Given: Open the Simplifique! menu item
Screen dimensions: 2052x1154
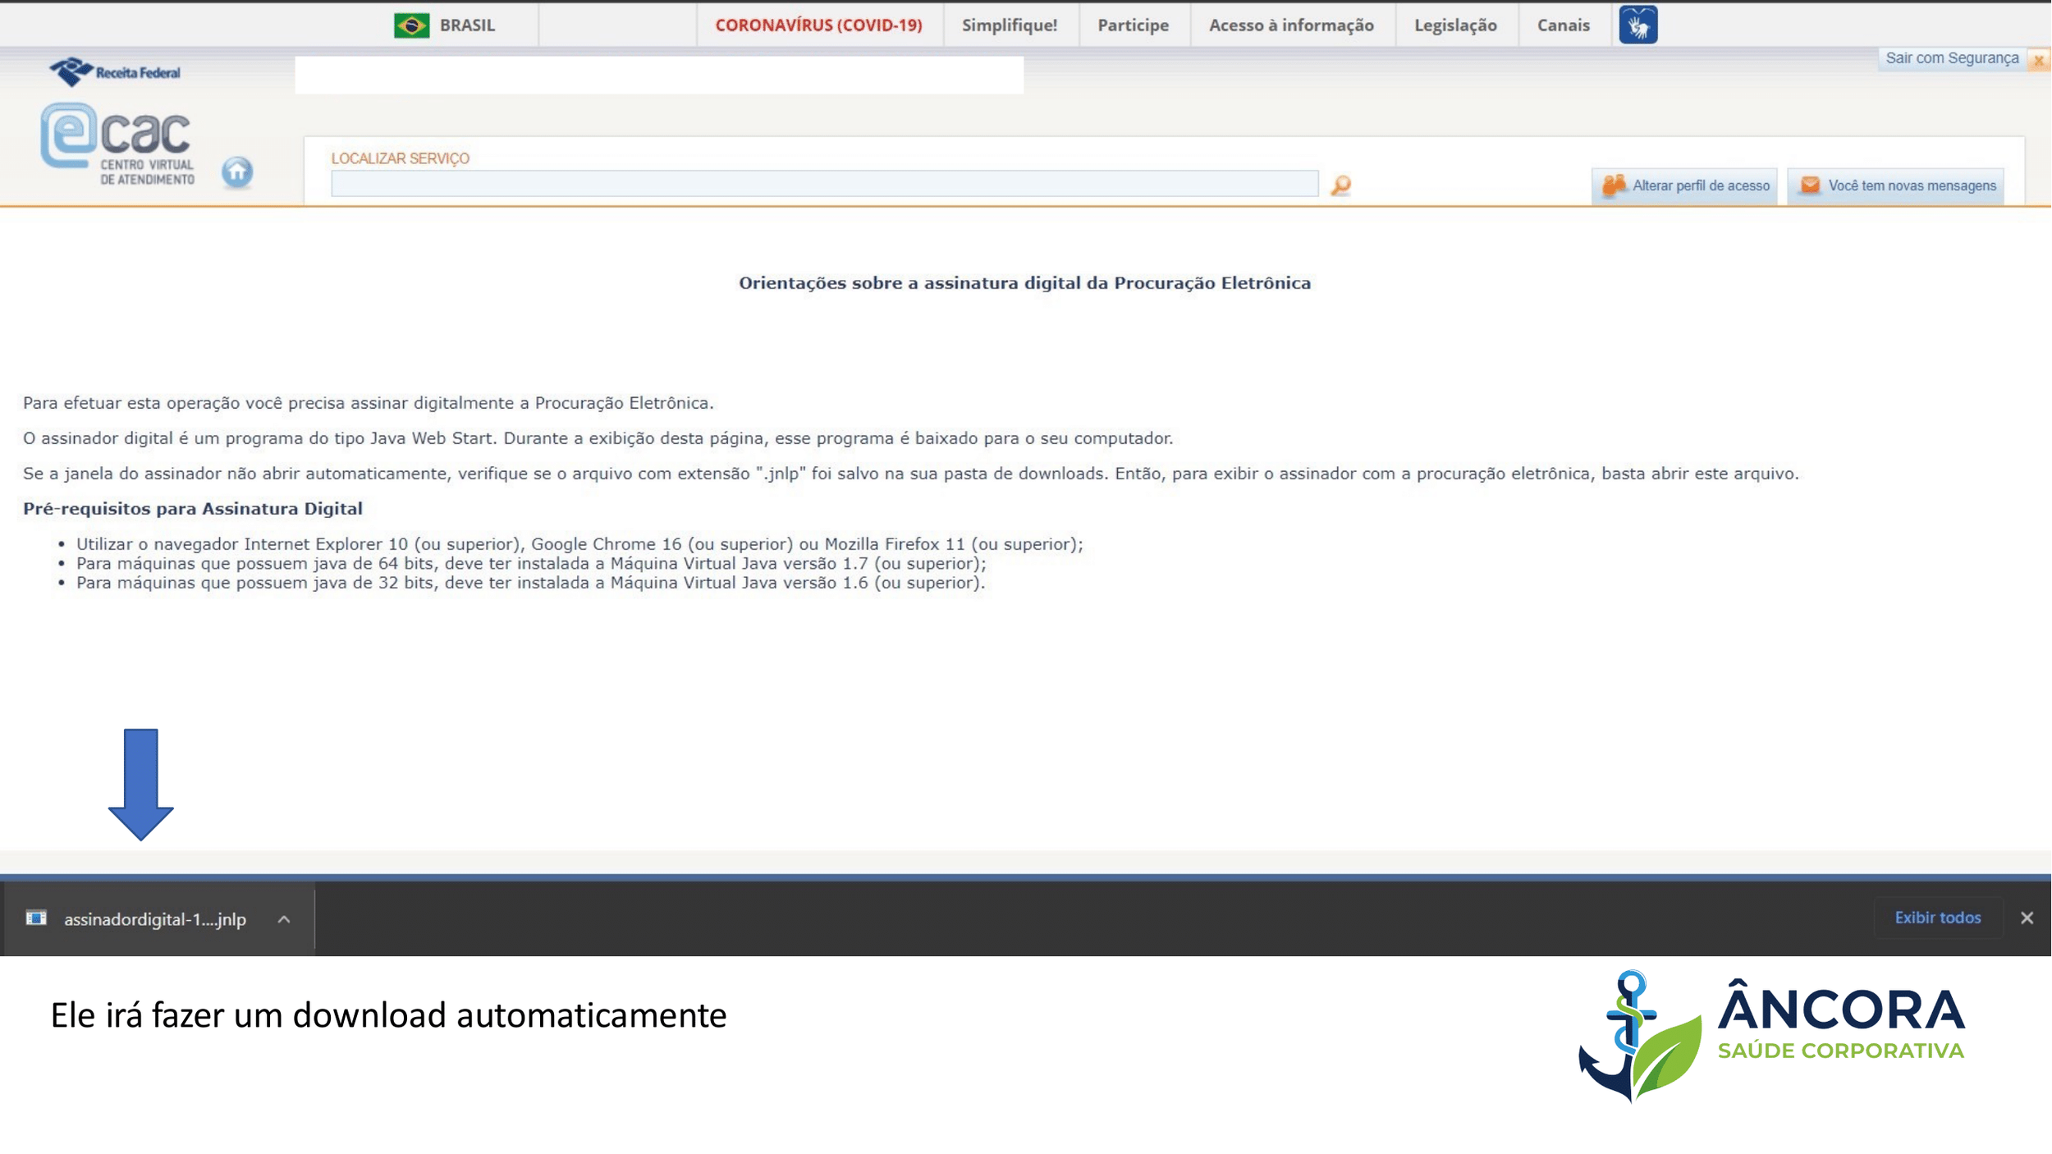Looking at the screenshot, I should tap(1009, 25).
